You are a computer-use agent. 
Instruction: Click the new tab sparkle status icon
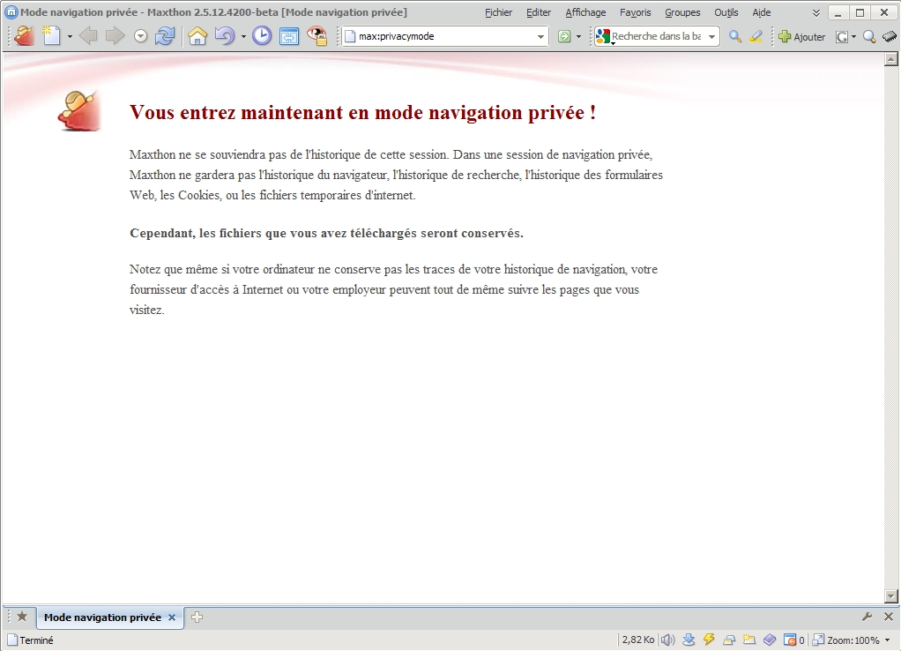749,640
